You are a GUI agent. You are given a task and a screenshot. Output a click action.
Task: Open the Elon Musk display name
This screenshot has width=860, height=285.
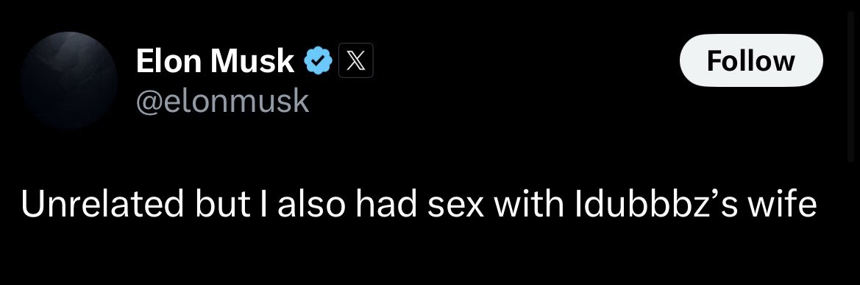(x=215, y=60)
